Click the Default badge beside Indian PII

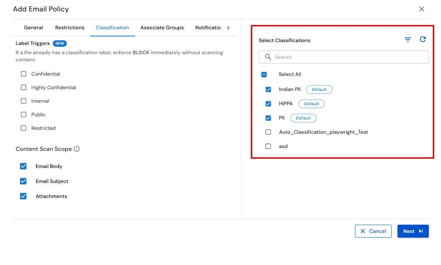point(319,90)
